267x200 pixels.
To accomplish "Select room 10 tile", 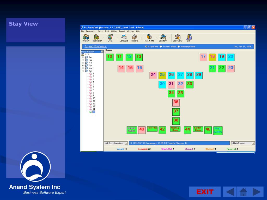I will 110,57.
